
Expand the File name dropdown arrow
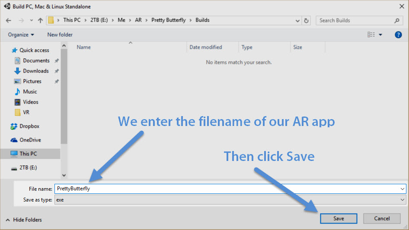pyautogui.click(x=402, y=189)
